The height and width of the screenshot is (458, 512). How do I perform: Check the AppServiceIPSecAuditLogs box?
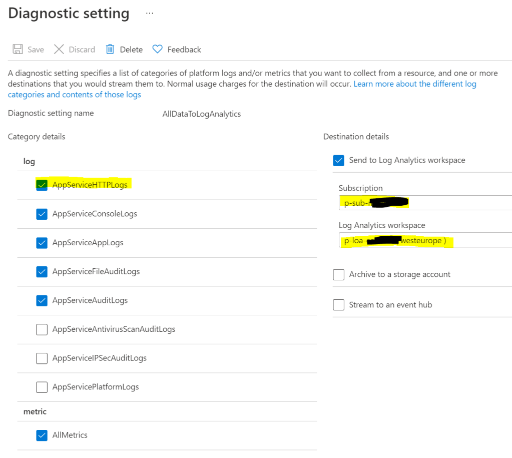[x=42, y=358]
